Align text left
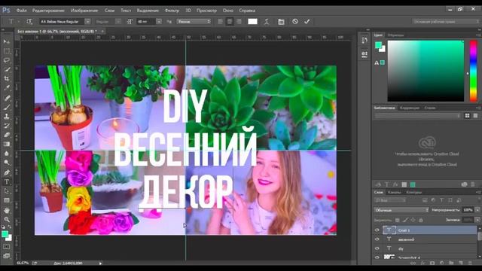 [x=220, y=22]
